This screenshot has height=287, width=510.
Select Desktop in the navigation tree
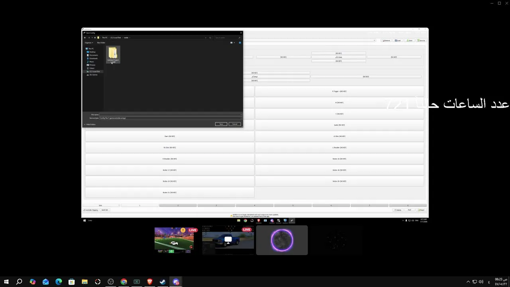pyautogui.click(x=92, y=52)
